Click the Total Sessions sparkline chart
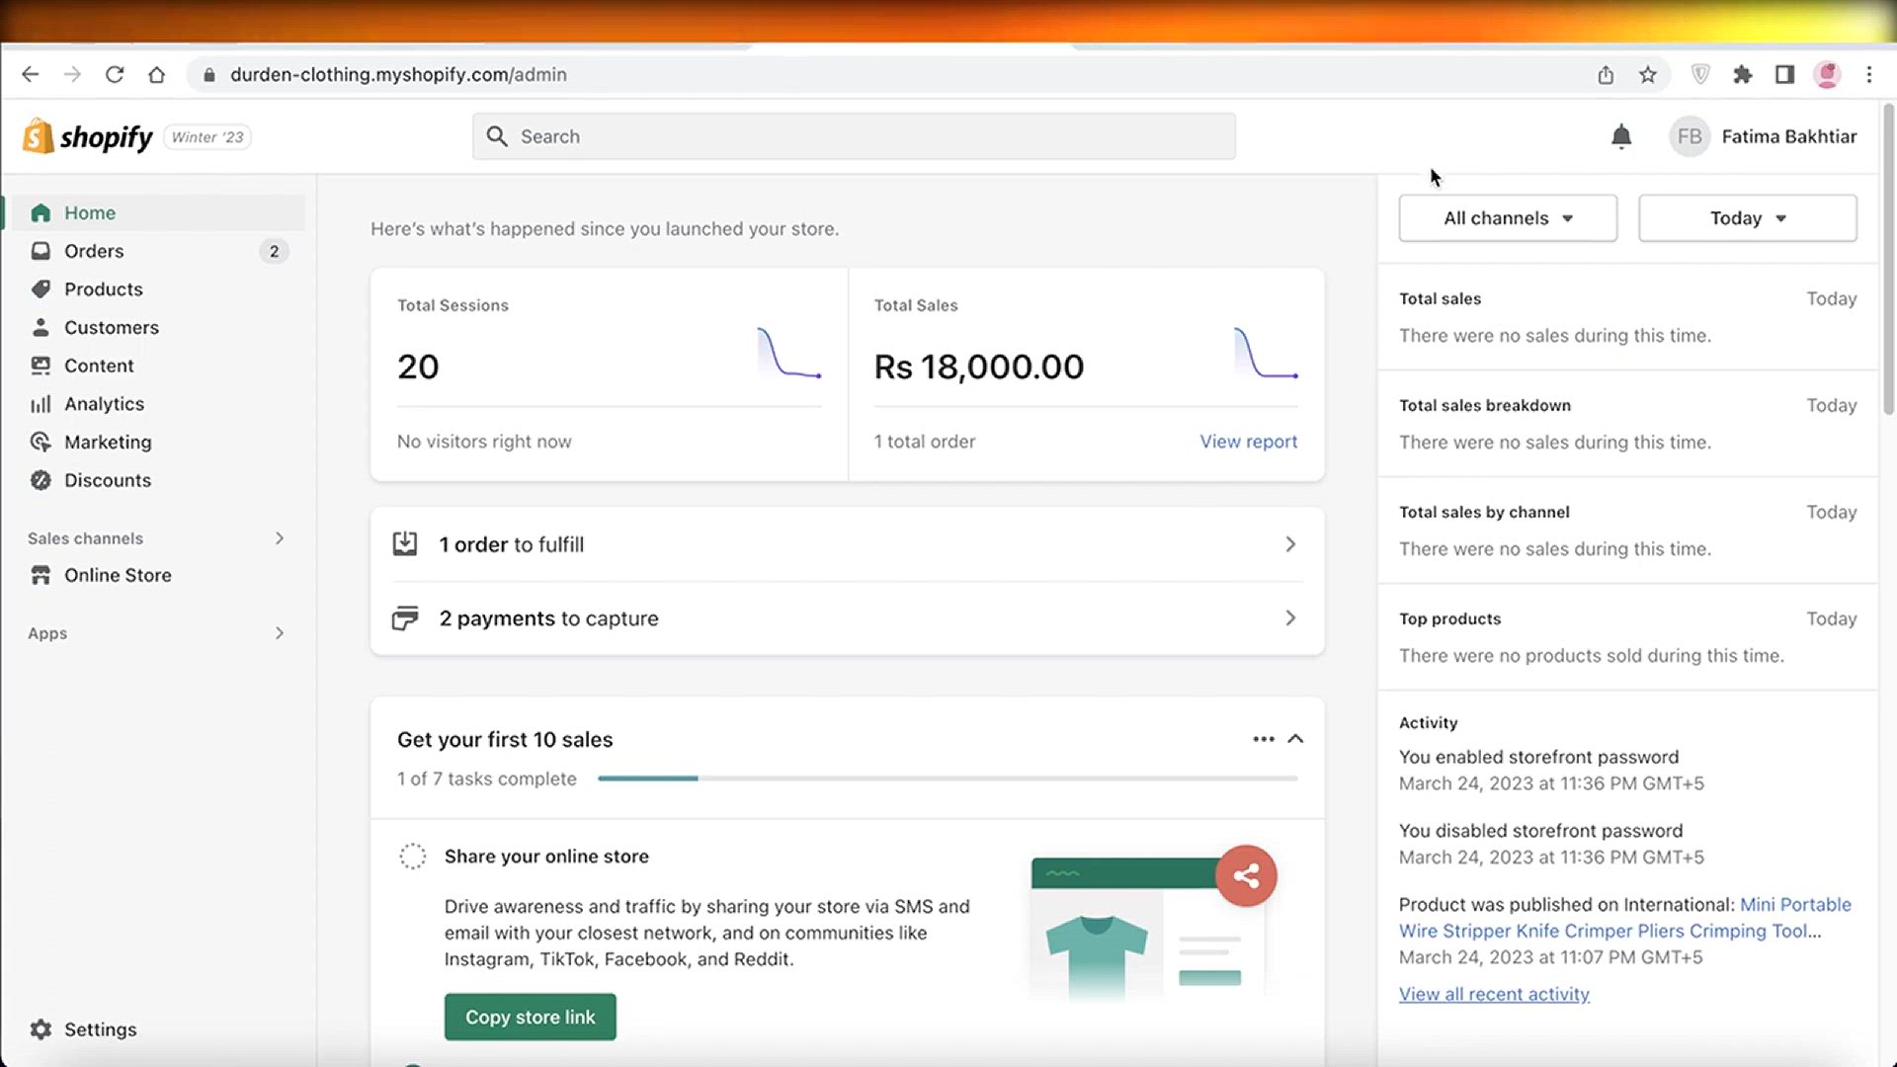The height and width of the screenshot is (1067, 1897). coord(788,353)
